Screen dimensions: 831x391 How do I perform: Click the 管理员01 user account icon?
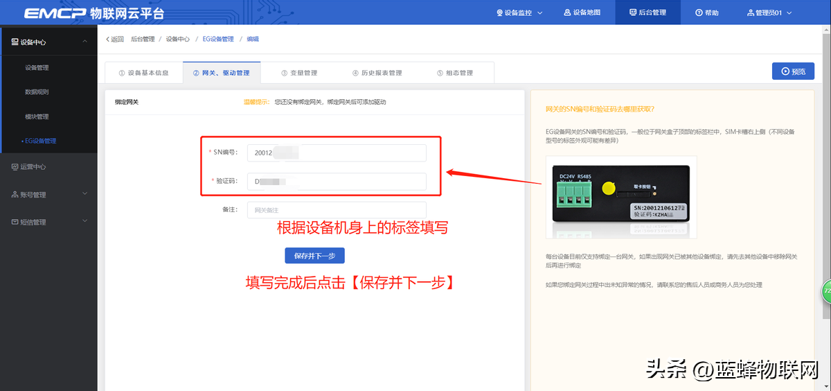pos(750,12)
